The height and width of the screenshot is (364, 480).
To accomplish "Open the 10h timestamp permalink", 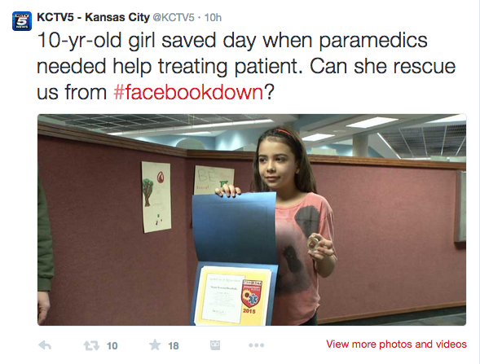I will coord(213,17).
